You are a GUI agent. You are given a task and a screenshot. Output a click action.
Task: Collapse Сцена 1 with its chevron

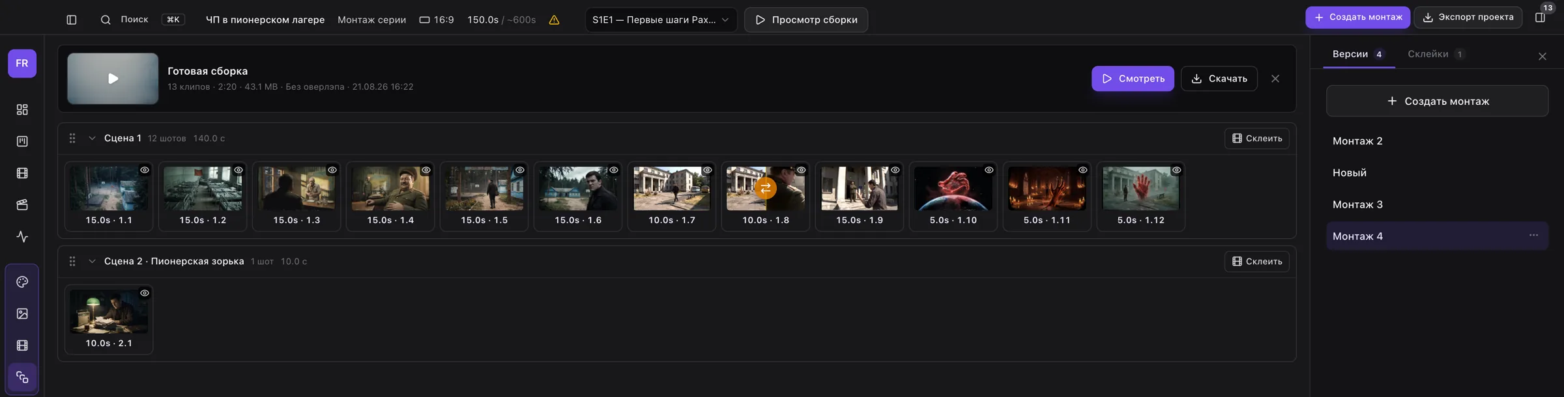click(92, 138)
